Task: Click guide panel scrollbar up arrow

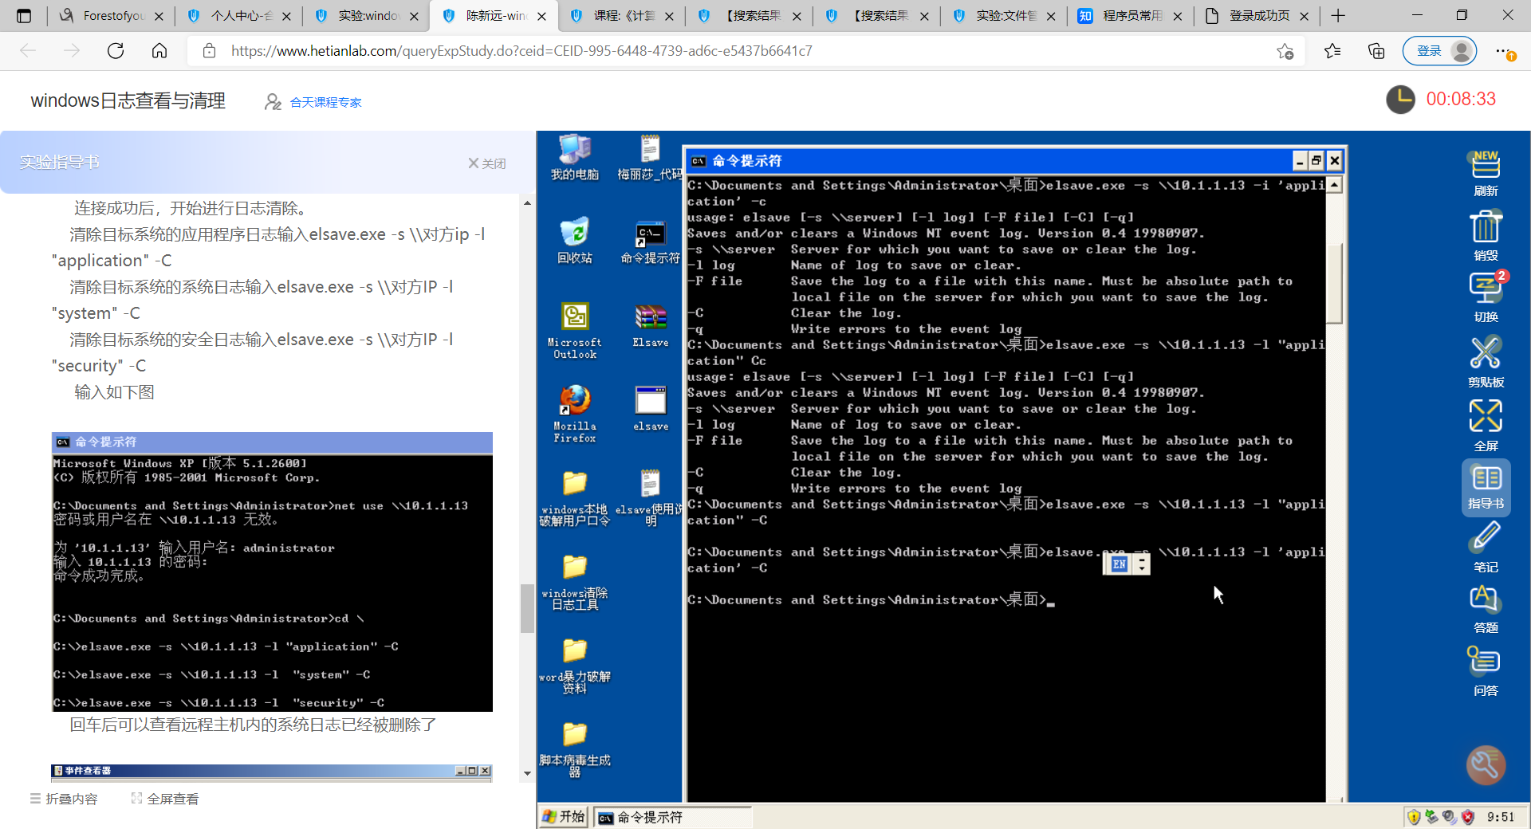Action: [x=527, y=203]
